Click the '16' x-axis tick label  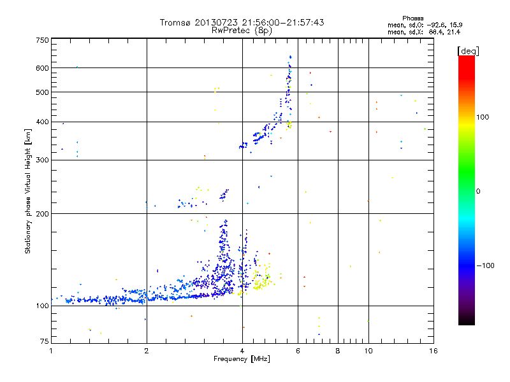tap(433, 351)
